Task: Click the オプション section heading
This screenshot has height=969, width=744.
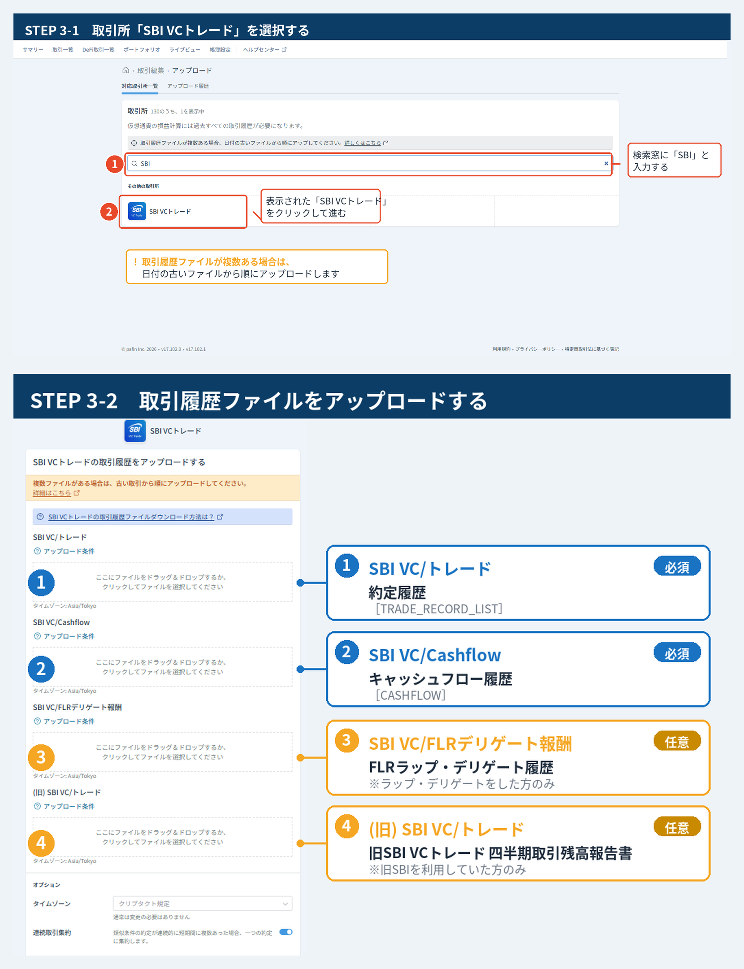Action: point(47,885)
